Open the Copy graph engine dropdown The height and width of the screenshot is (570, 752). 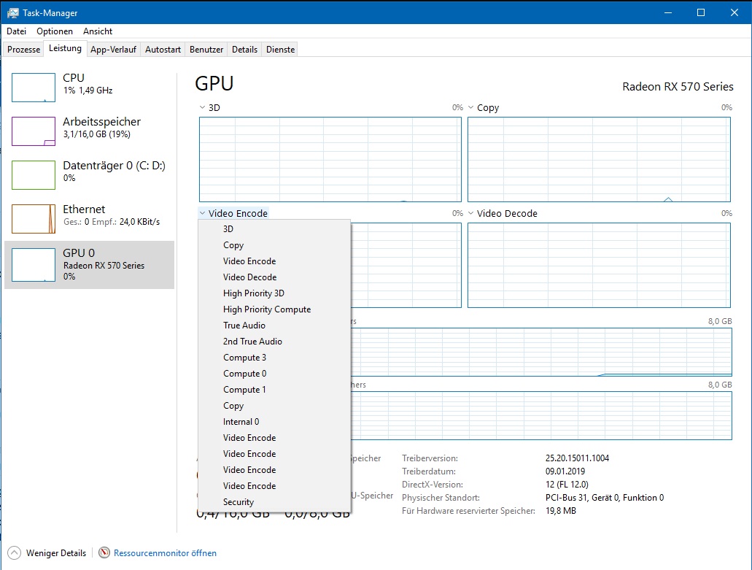click(484, 107)
